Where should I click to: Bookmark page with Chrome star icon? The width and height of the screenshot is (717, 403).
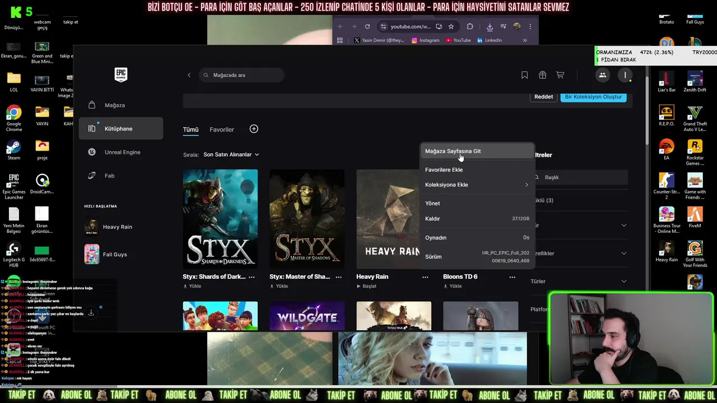click(x=451, y=26)
